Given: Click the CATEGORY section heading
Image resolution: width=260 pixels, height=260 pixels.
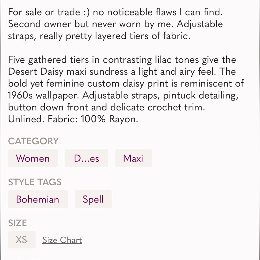Looking at the screenshot, I should pos(33,141).
